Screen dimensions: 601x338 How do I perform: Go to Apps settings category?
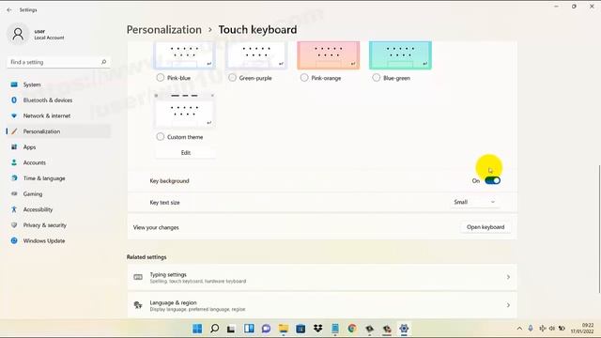tap(58, 147)
